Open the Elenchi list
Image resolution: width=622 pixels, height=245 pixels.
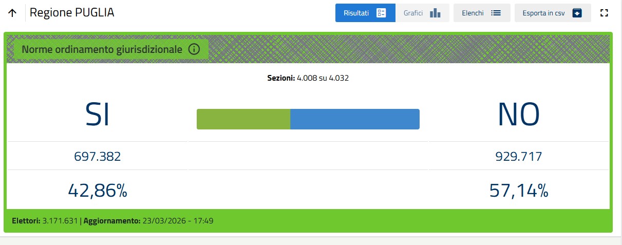481,13
